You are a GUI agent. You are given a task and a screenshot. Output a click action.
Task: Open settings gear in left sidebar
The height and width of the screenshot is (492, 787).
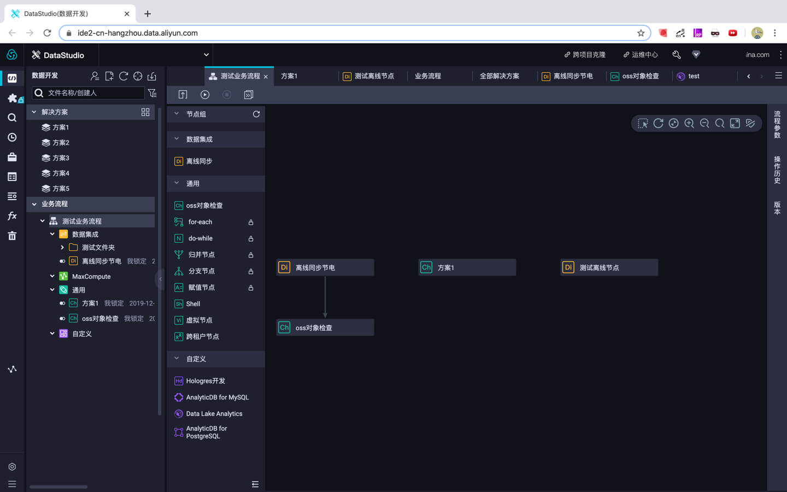pyautogui.click(x=12, y=466)
